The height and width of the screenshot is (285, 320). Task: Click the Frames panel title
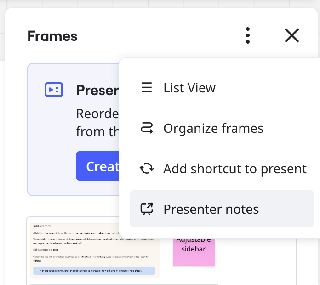[x=52, y=36]
